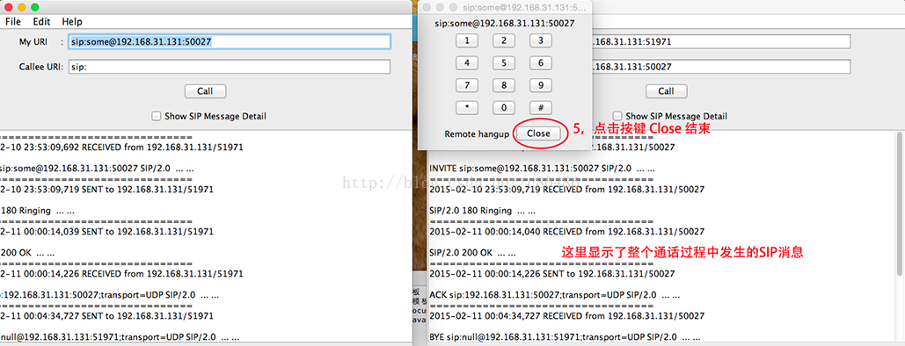This screenshot has width=905, height=346.
Task: Click Call button in the right window
Action: 666,91
